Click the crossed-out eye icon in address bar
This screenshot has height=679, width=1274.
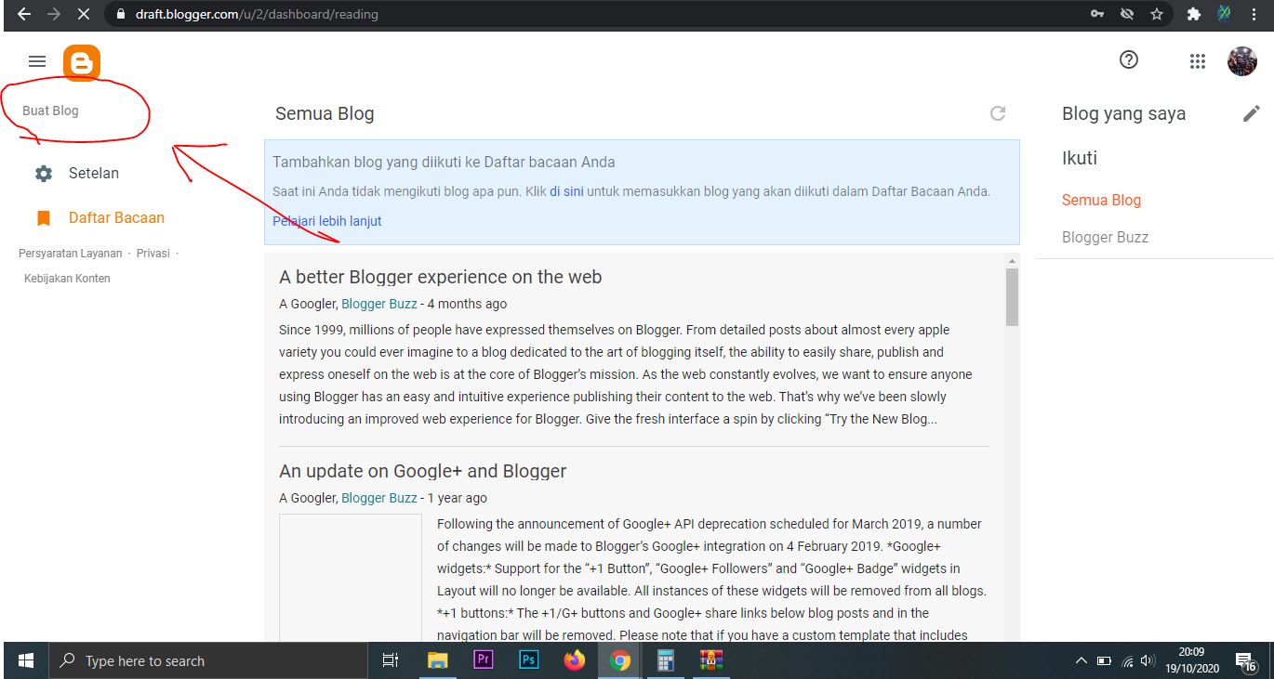(x=1127, y=14)
